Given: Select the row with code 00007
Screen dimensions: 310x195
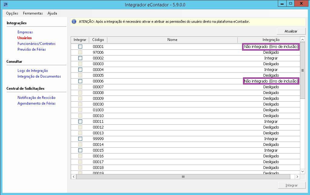Looking at the screenshot, I should [x=185, y=87].
